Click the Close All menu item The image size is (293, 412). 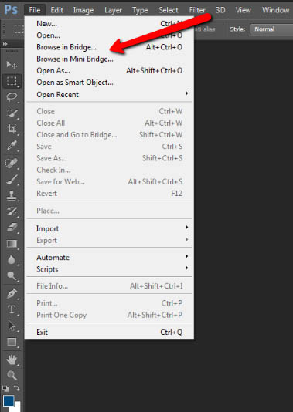[109, 123]
